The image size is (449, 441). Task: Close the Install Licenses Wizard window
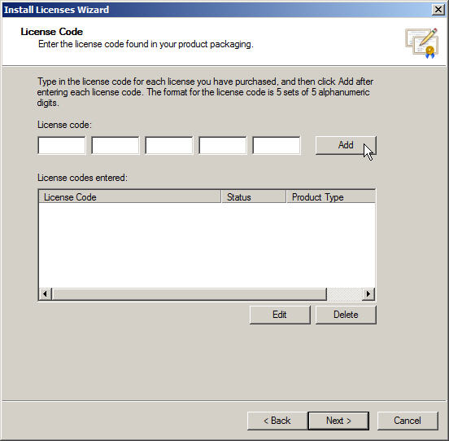point(438,10)
